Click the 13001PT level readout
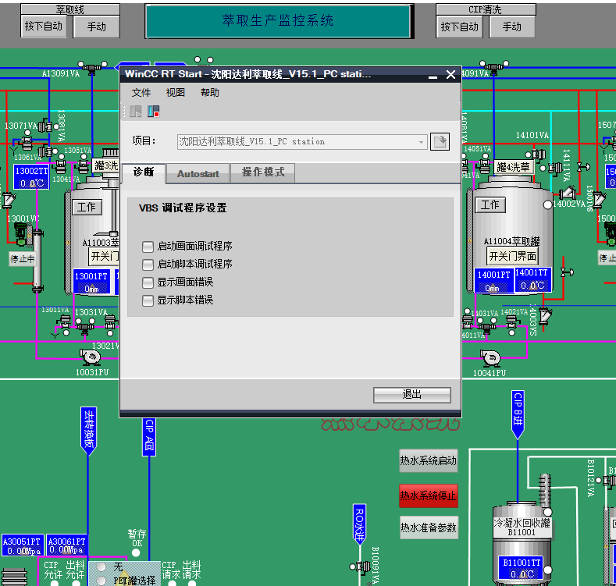This screenshot has height=586, width=616. click(x=91, y=282)
